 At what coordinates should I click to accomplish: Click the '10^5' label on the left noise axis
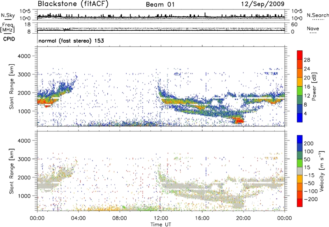(25, 11)
